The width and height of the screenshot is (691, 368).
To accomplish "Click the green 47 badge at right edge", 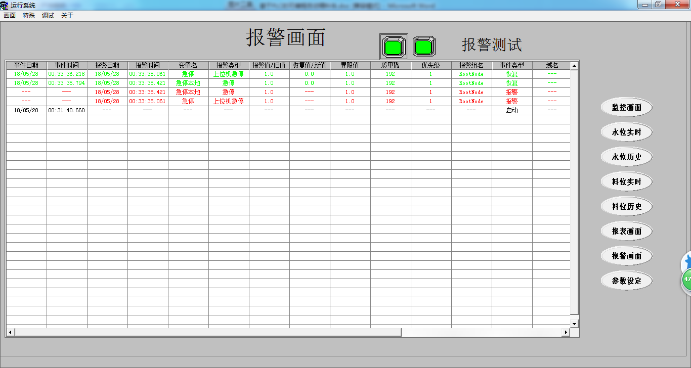I will pos(686,280).
